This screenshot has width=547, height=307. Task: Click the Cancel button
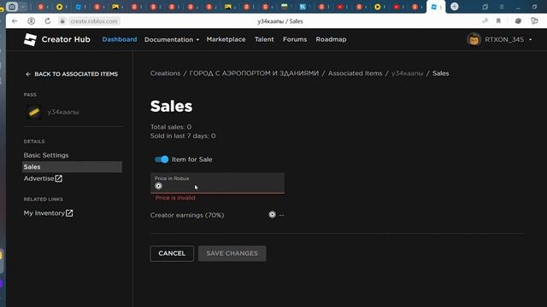172,253
